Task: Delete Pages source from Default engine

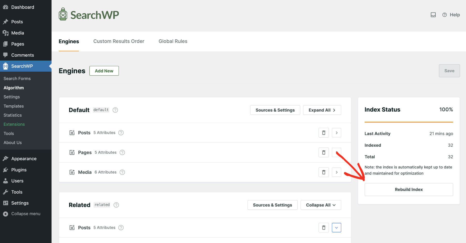Action: click(x=324, y=152)
